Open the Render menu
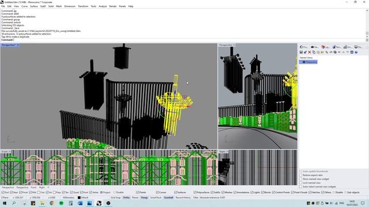 pos(113,6)
